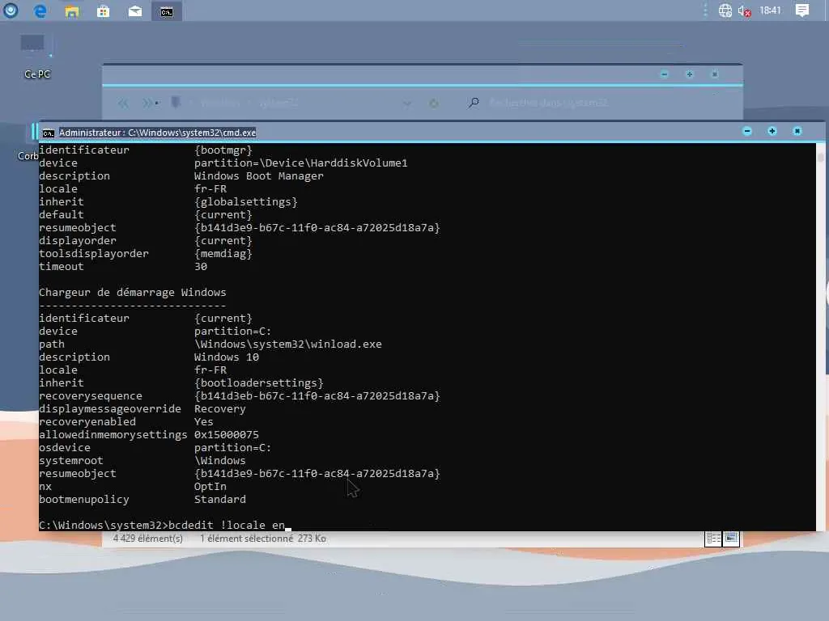Screen dimensions: 829x621
Task: Click the '\Windows' systemroot value
Action: click(220, 460)
